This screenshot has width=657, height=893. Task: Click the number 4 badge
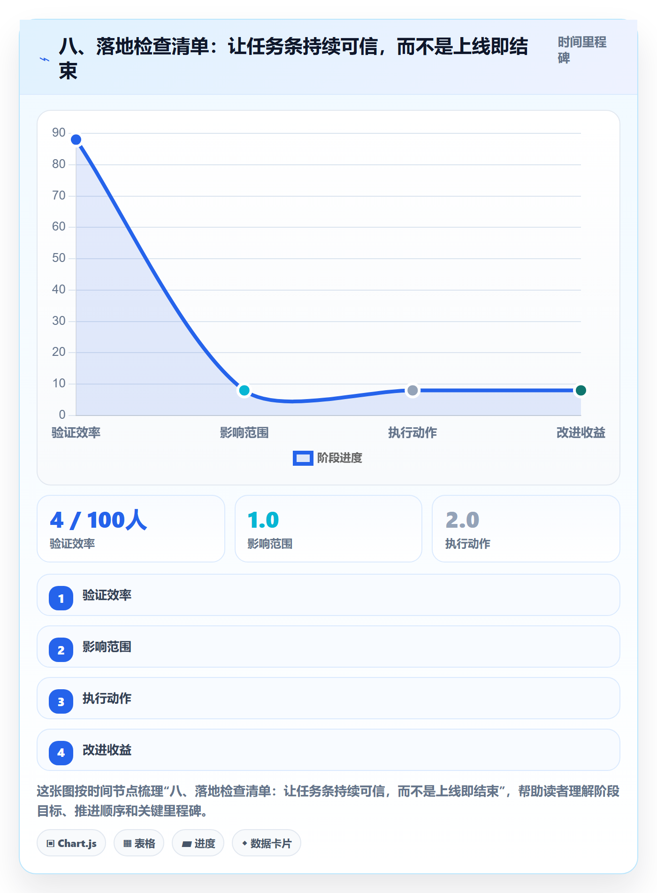(x=61, y=753)
